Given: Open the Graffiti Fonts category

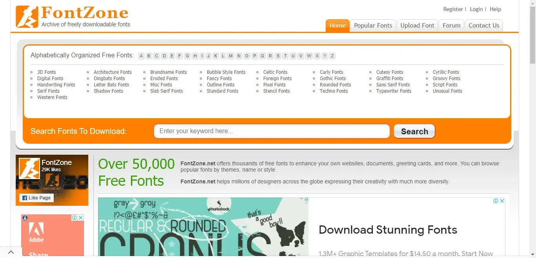Looking at the screenshot, I should [x=390, y=79].
